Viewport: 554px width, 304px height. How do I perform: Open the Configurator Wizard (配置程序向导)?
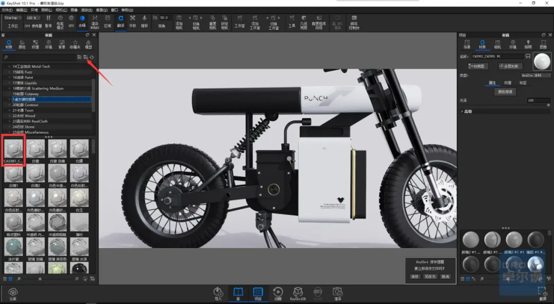(x=319, y=22)
